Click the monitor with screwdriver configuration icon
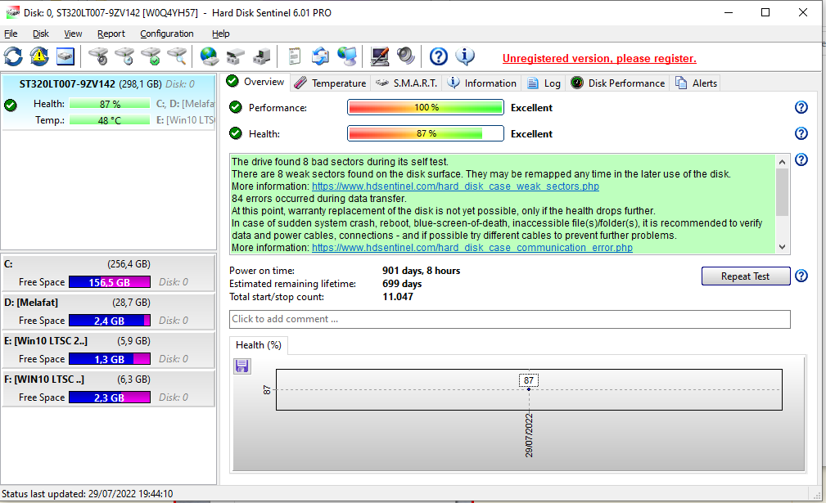The height and width of the screenshot is (503, 826). pos(379,56)
